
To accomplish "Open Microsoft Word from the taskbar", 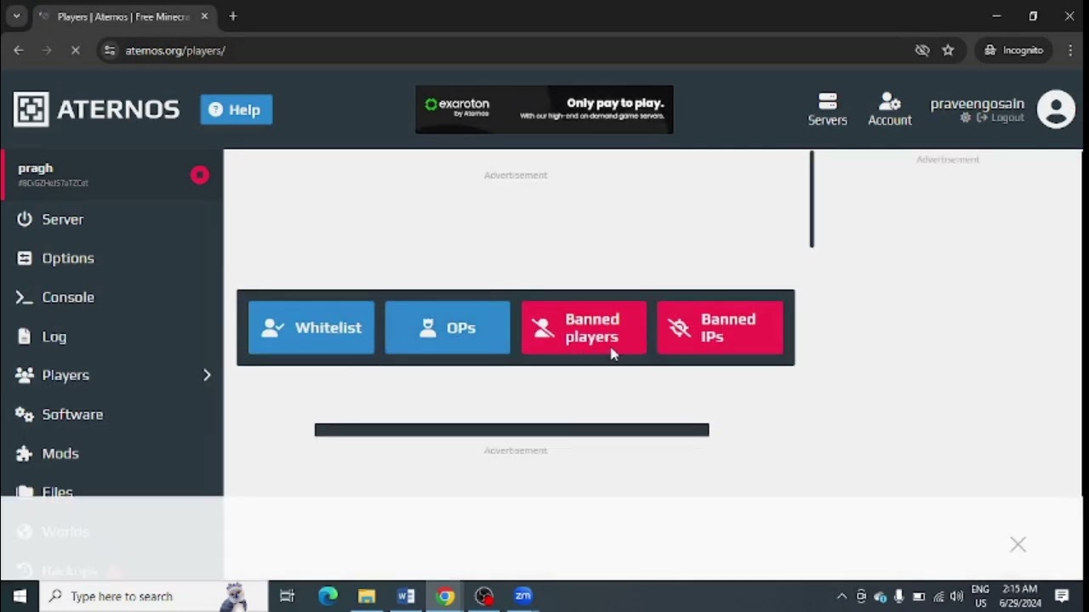I will click(406, 596).
